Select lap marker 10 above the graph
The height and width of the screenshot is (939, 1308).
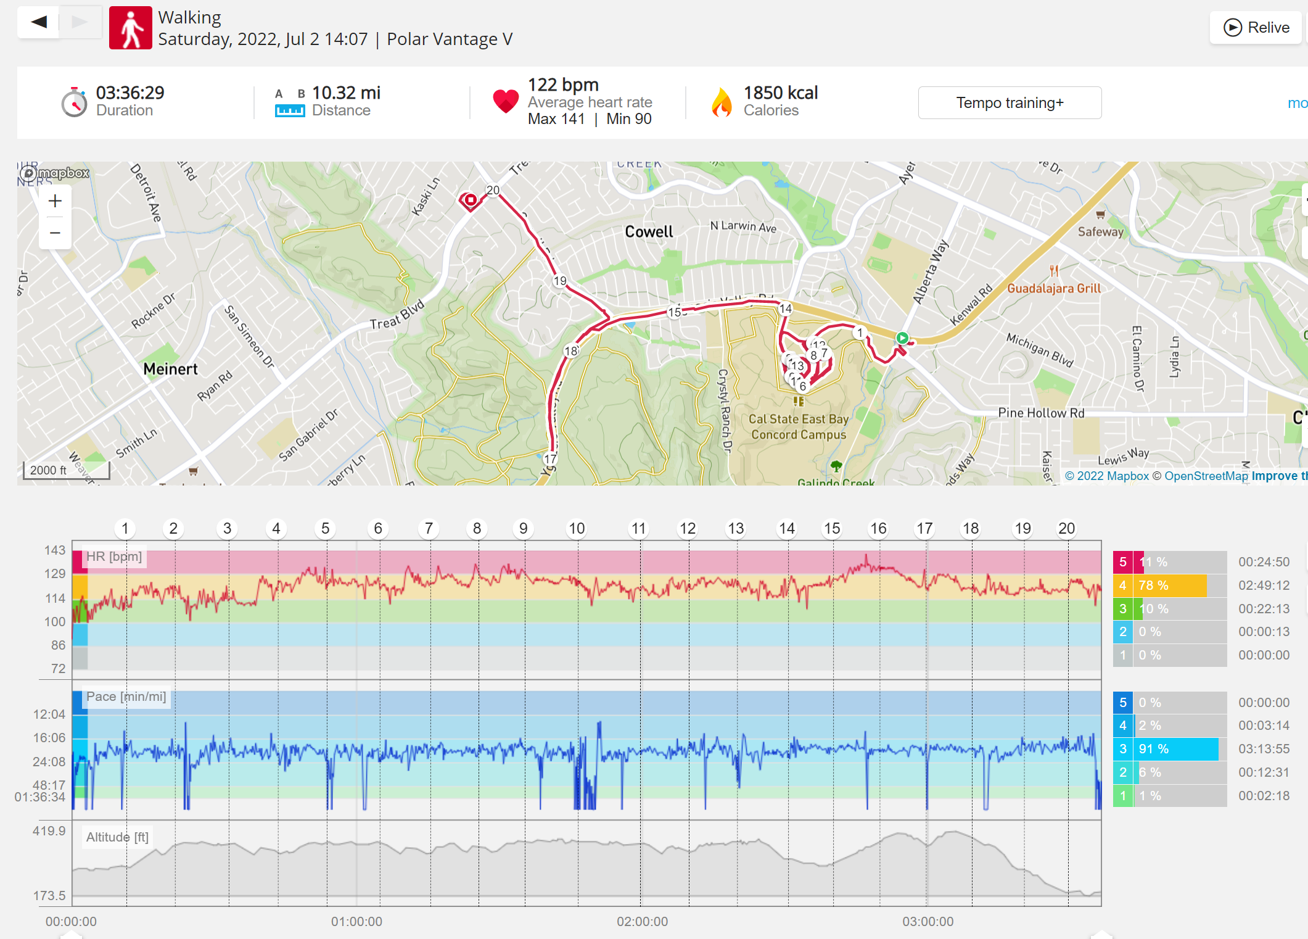coord(577,529)
